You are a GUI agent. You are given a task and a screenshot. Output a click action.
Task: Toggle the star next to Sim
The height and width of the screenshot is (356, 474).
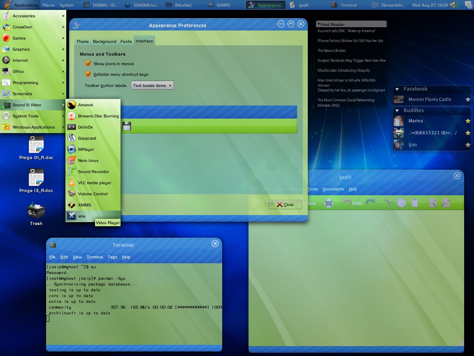tap(468, 145)
